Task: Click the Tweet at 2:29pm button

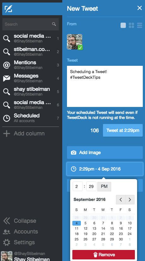Action: coord(123,130)
